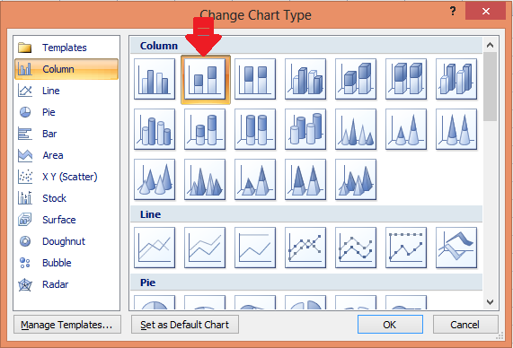Choose the Clustered Cone chart icon
Image resolution: width=513 pixels, height=348 pixels.
point(356,129)
